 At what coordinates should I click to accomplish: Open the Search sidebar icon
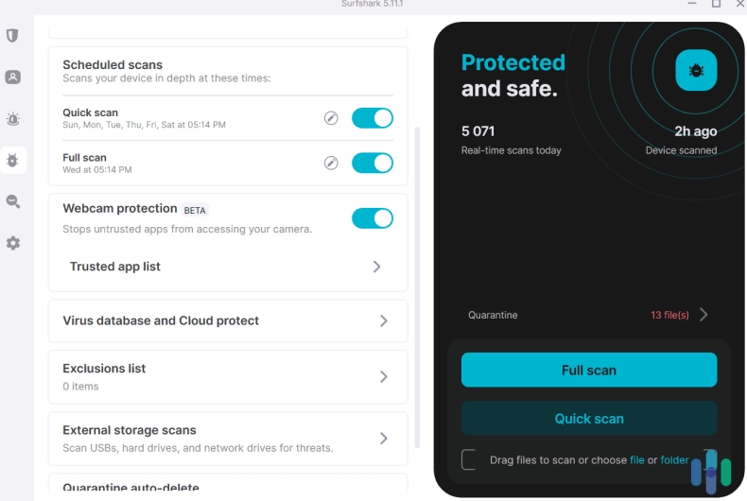tap(12, 201)
